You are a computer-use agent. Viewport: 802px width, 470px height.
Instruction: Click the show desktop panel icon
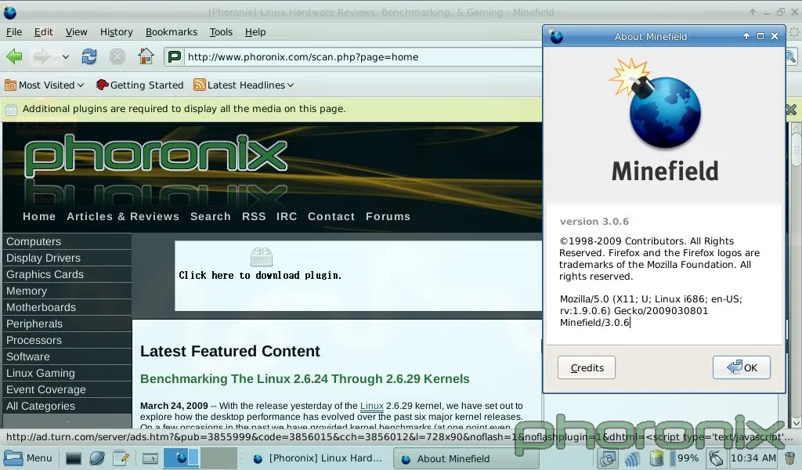coord(150,458)
